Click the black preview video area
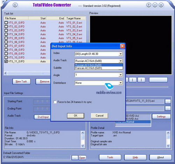175x164 pixels. [131, 45]
